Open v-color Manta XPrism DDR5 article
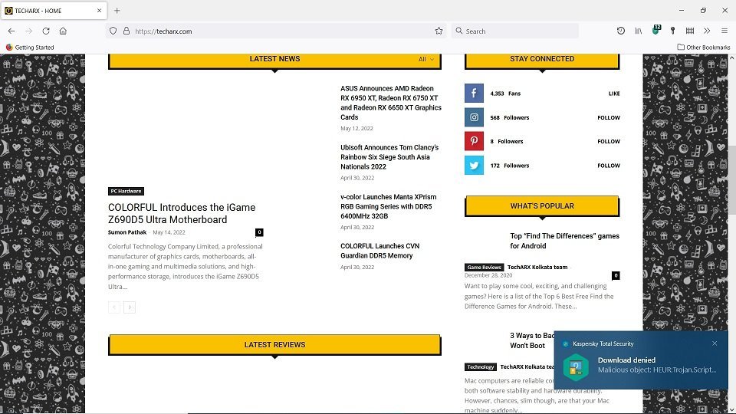736x414 pixels. [388, 206]
